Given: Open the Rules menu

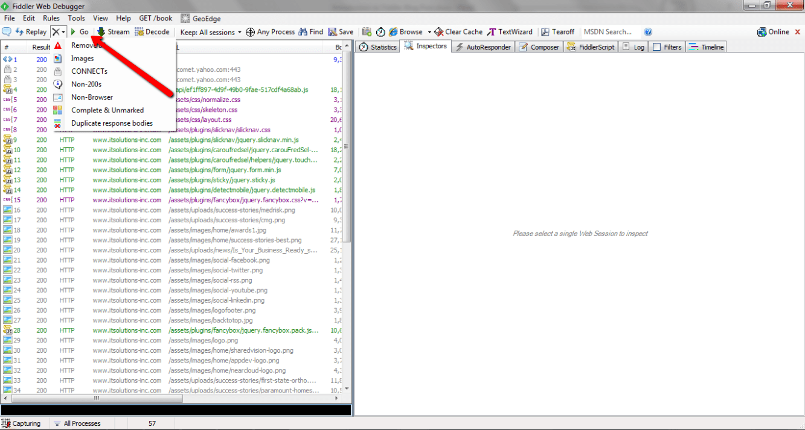Looking at the screenshot, I should click(x=51, y=18).
